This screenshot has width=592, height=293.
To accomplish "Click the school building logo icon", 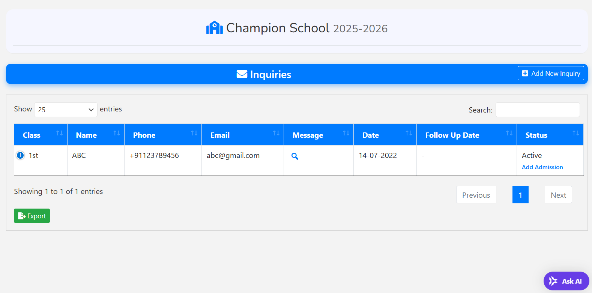I will [x=214, y=28].
